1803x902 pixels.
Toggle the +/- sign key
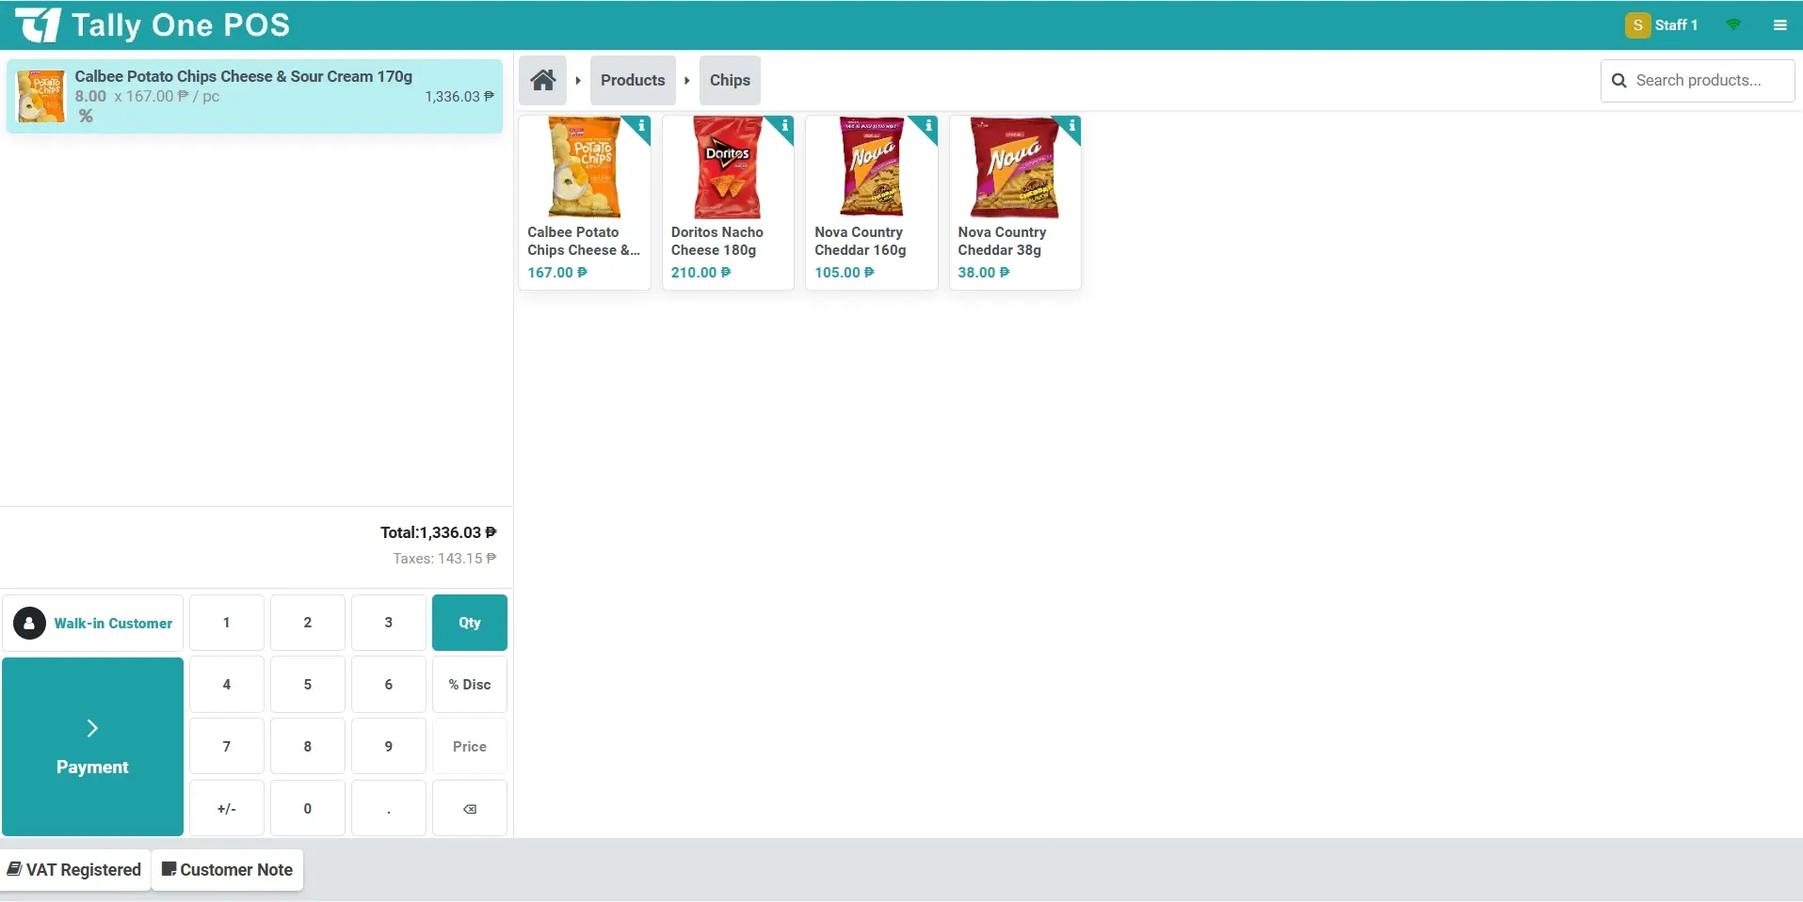(226, 809)
